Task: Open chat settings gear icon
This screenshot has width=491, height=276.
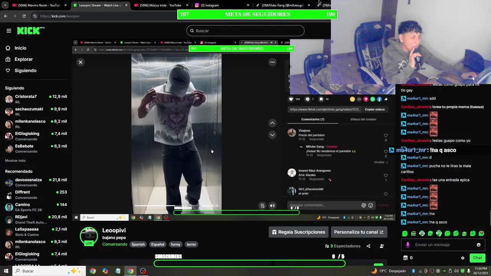Action: pos(463,258)
